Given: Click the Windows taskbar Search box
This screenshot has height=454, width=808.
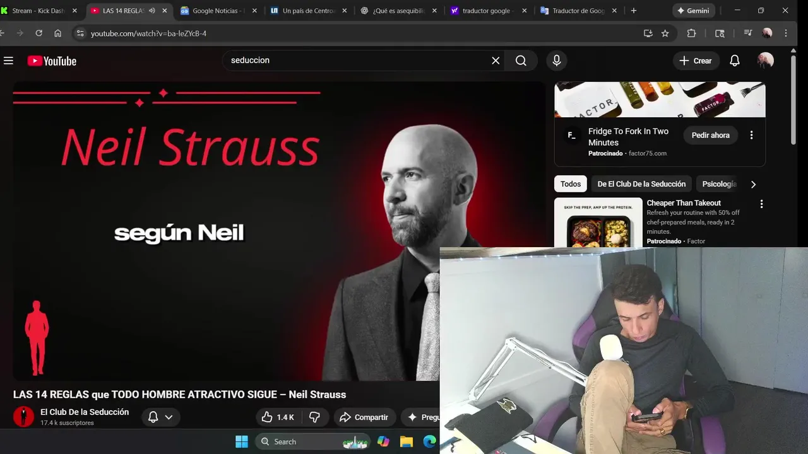Looking at the screenshot, I should [313, 441].
